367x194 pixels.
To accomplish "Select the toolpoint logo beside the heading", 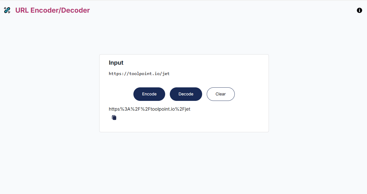I will tap(7, 10).
